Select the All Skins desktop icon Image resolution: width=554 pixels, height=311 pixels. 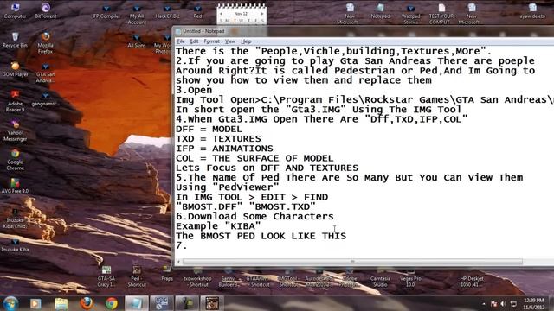(137, 41)
